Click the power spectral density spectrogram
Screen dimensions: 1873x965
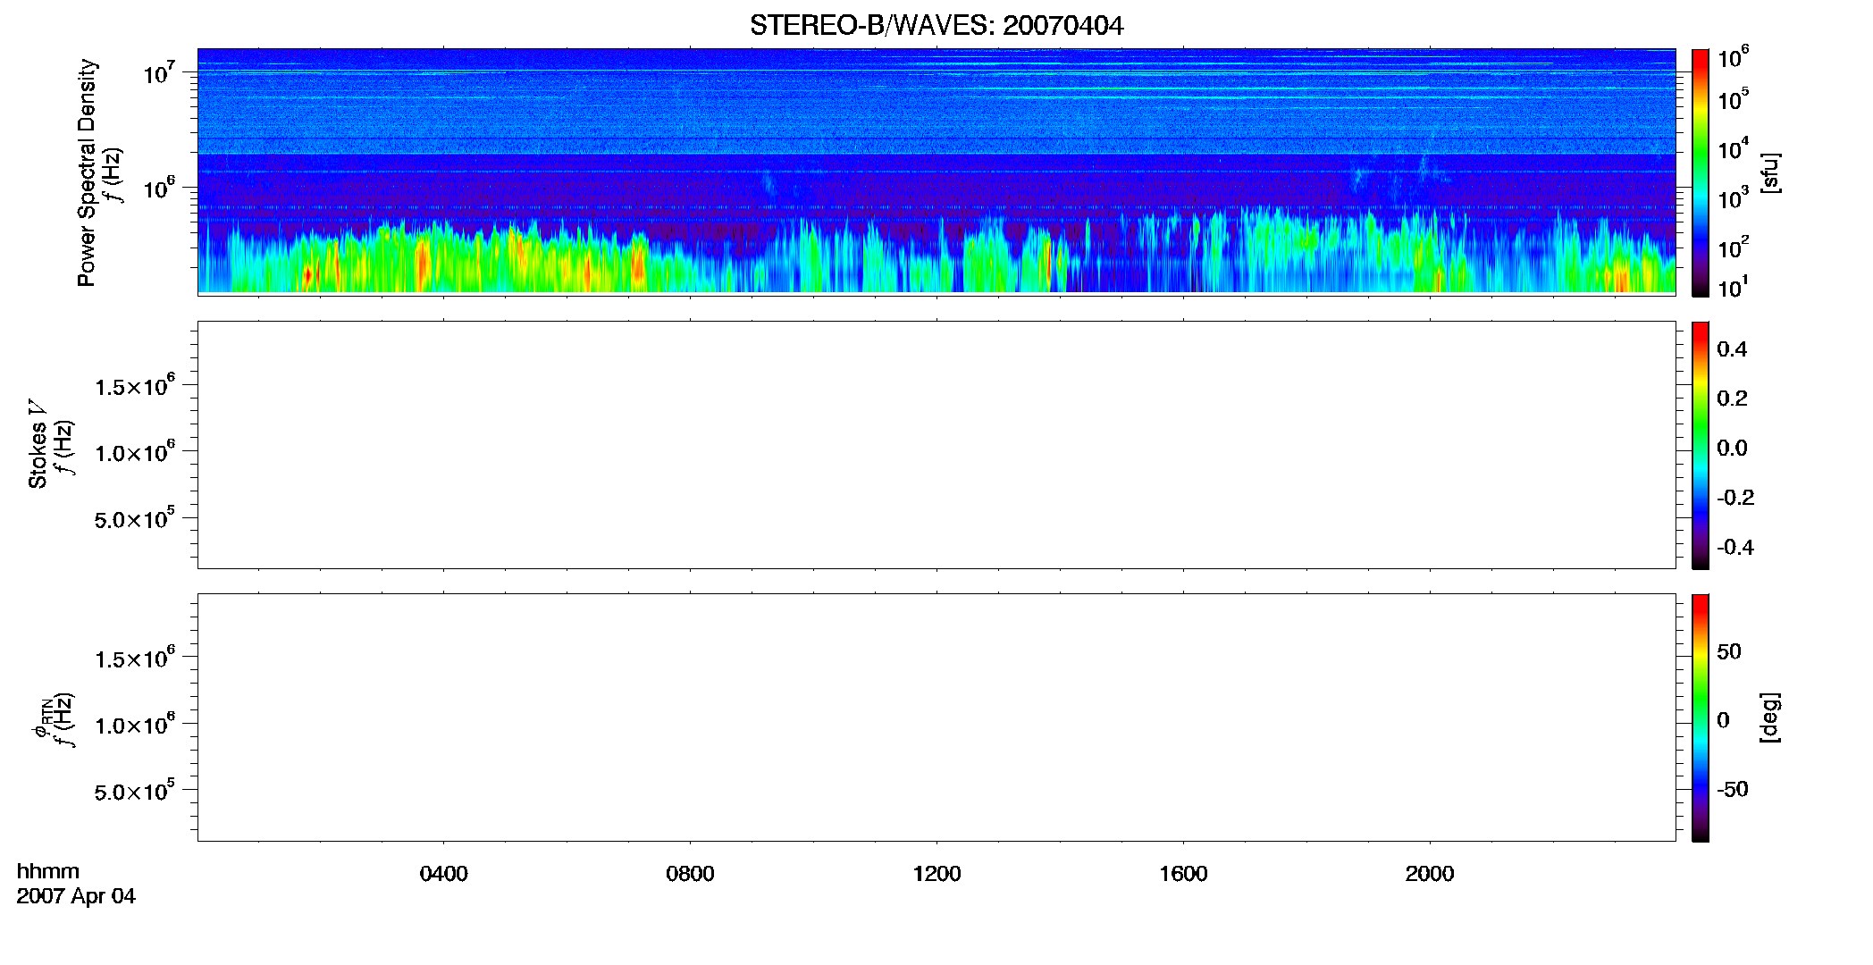tap(936, 171)
